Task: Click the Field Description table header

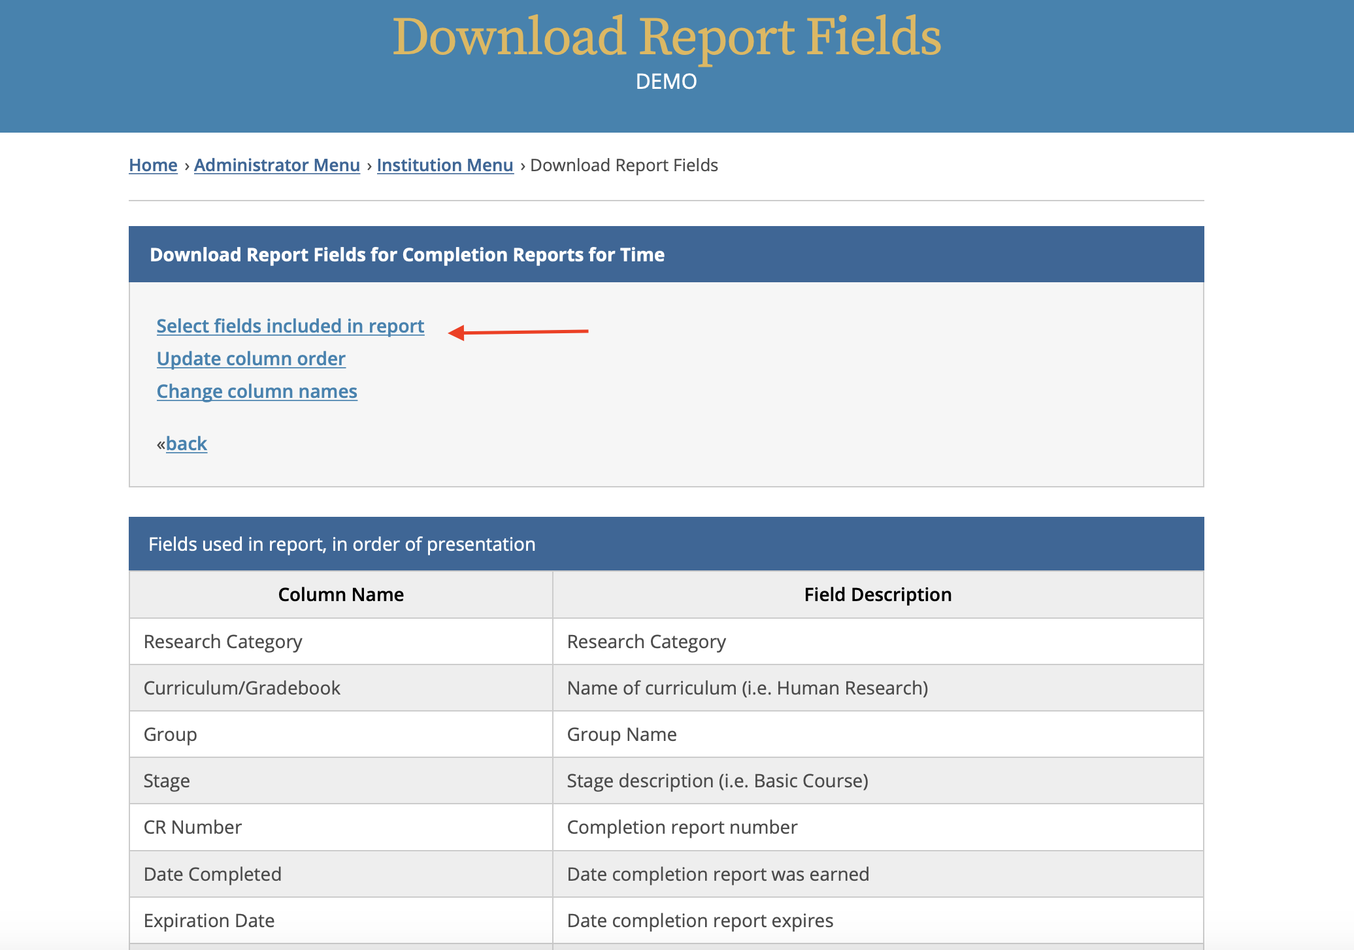Action: (x=878, y=595)
